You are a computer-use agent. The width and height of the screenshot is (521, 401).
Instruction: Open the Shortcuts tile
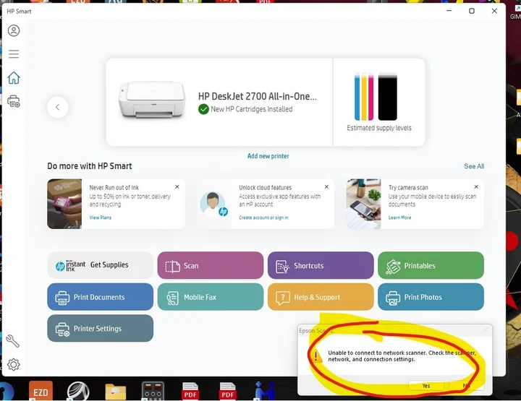321,266
